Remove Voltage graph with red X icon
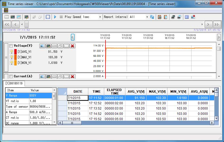Viewport: 224px width, 142px height. click(72, 46)
